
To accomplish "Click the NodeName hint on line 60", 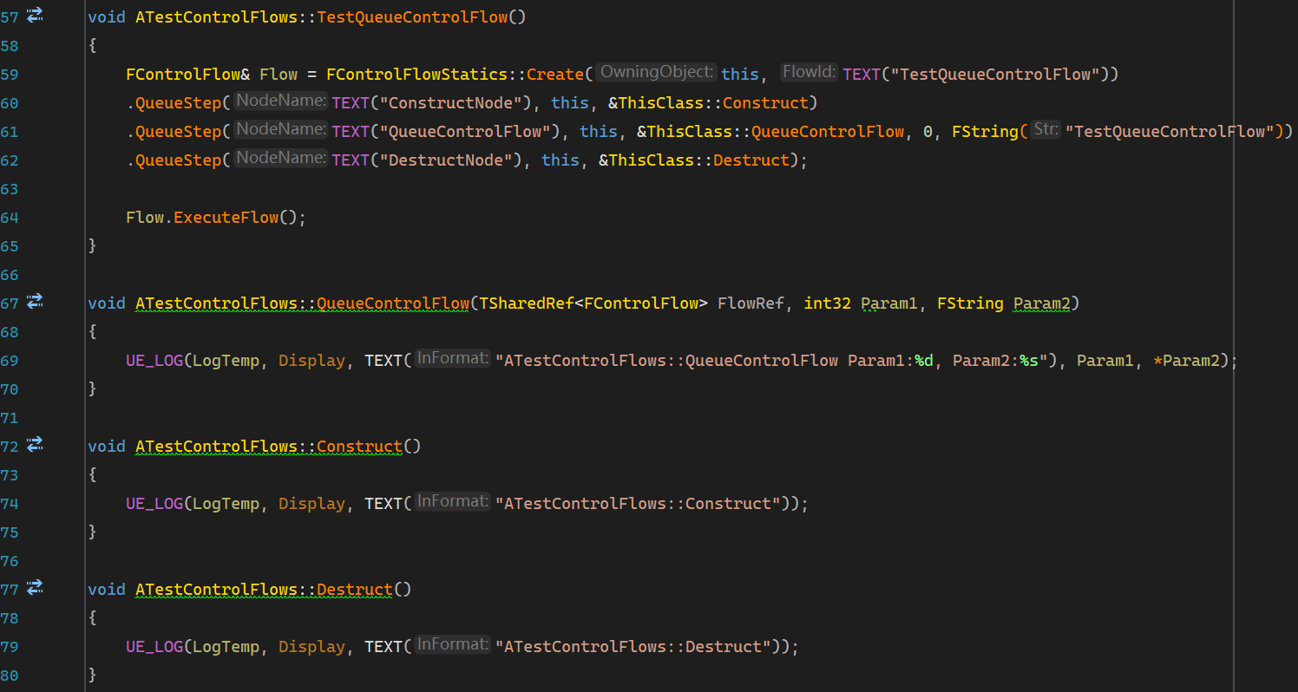I will tap(280, 101).
